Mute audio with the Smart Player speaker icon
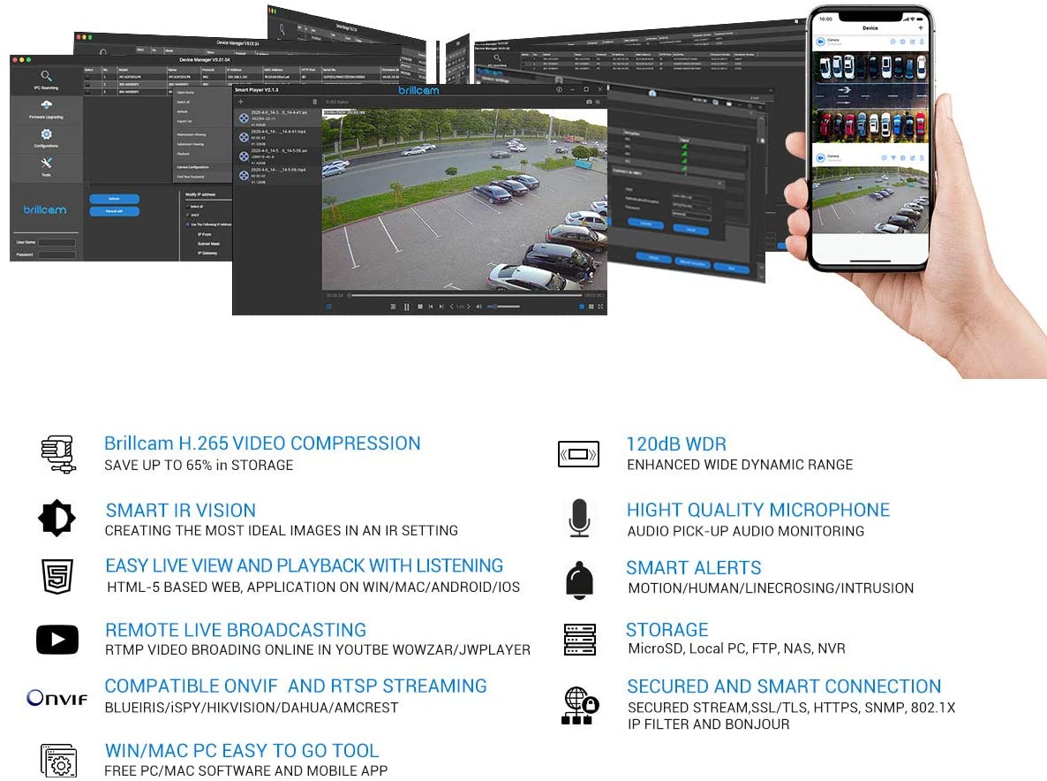The height and width of the screenshot is (781, 1047). point(478,307)
